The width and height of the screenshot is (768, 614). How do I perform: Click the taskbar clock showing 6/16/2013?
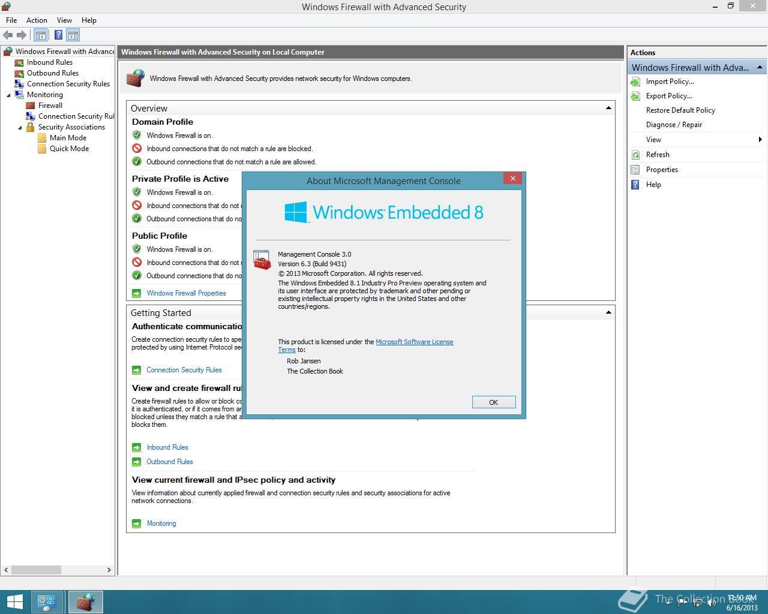[x=741, y=603]
